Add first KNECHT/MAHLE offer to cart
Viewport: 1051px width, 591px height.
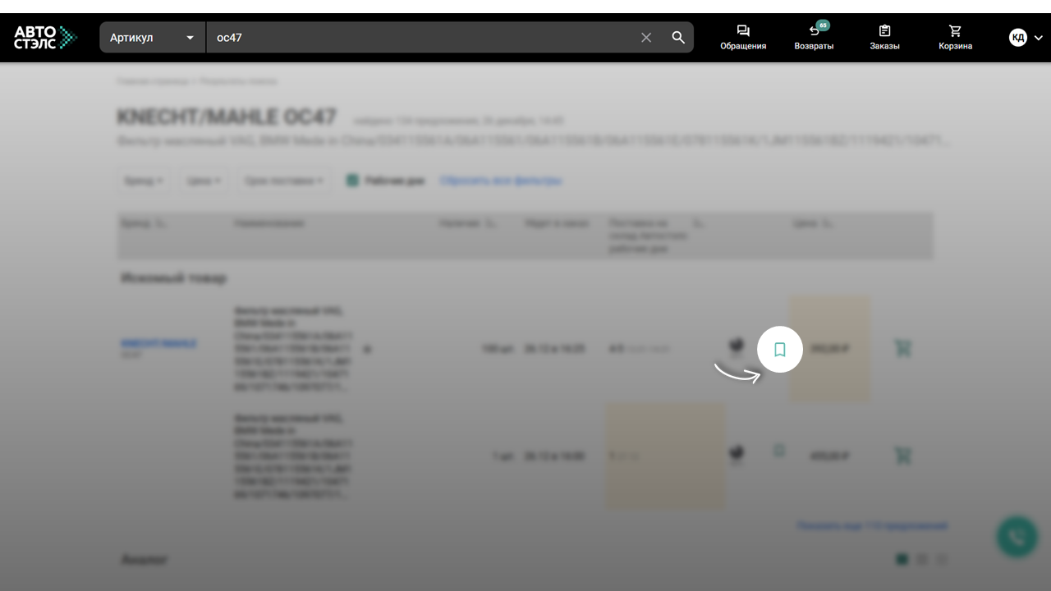coord(902,349)
